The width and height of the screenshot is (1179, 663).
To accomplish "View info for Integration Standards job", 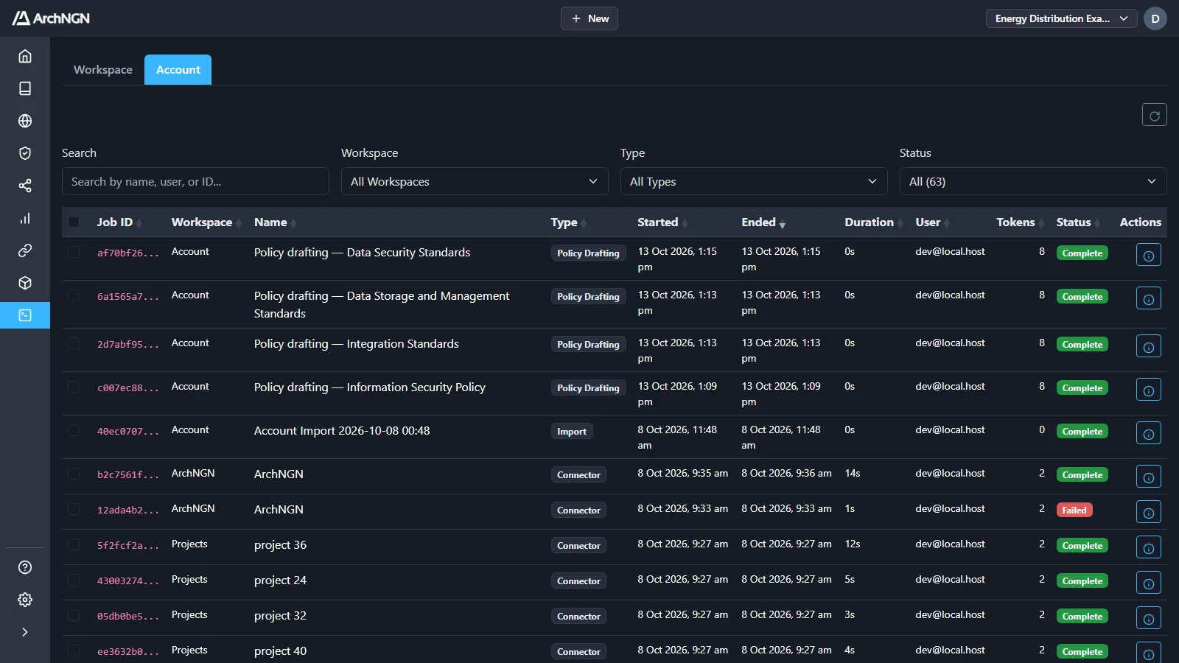I will coord(1148,346).
